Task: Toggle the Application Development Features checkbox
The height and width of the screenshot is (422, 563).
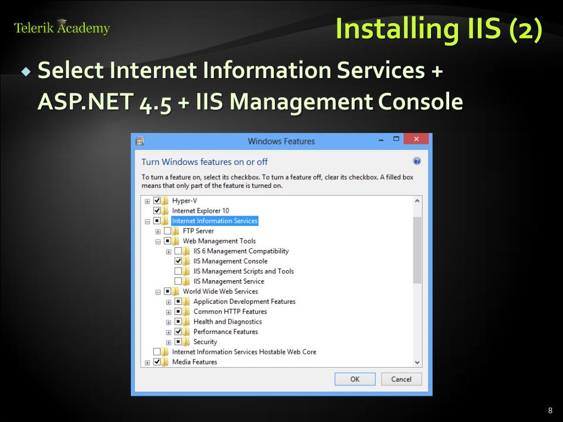Action: click(x=178, y=301)
